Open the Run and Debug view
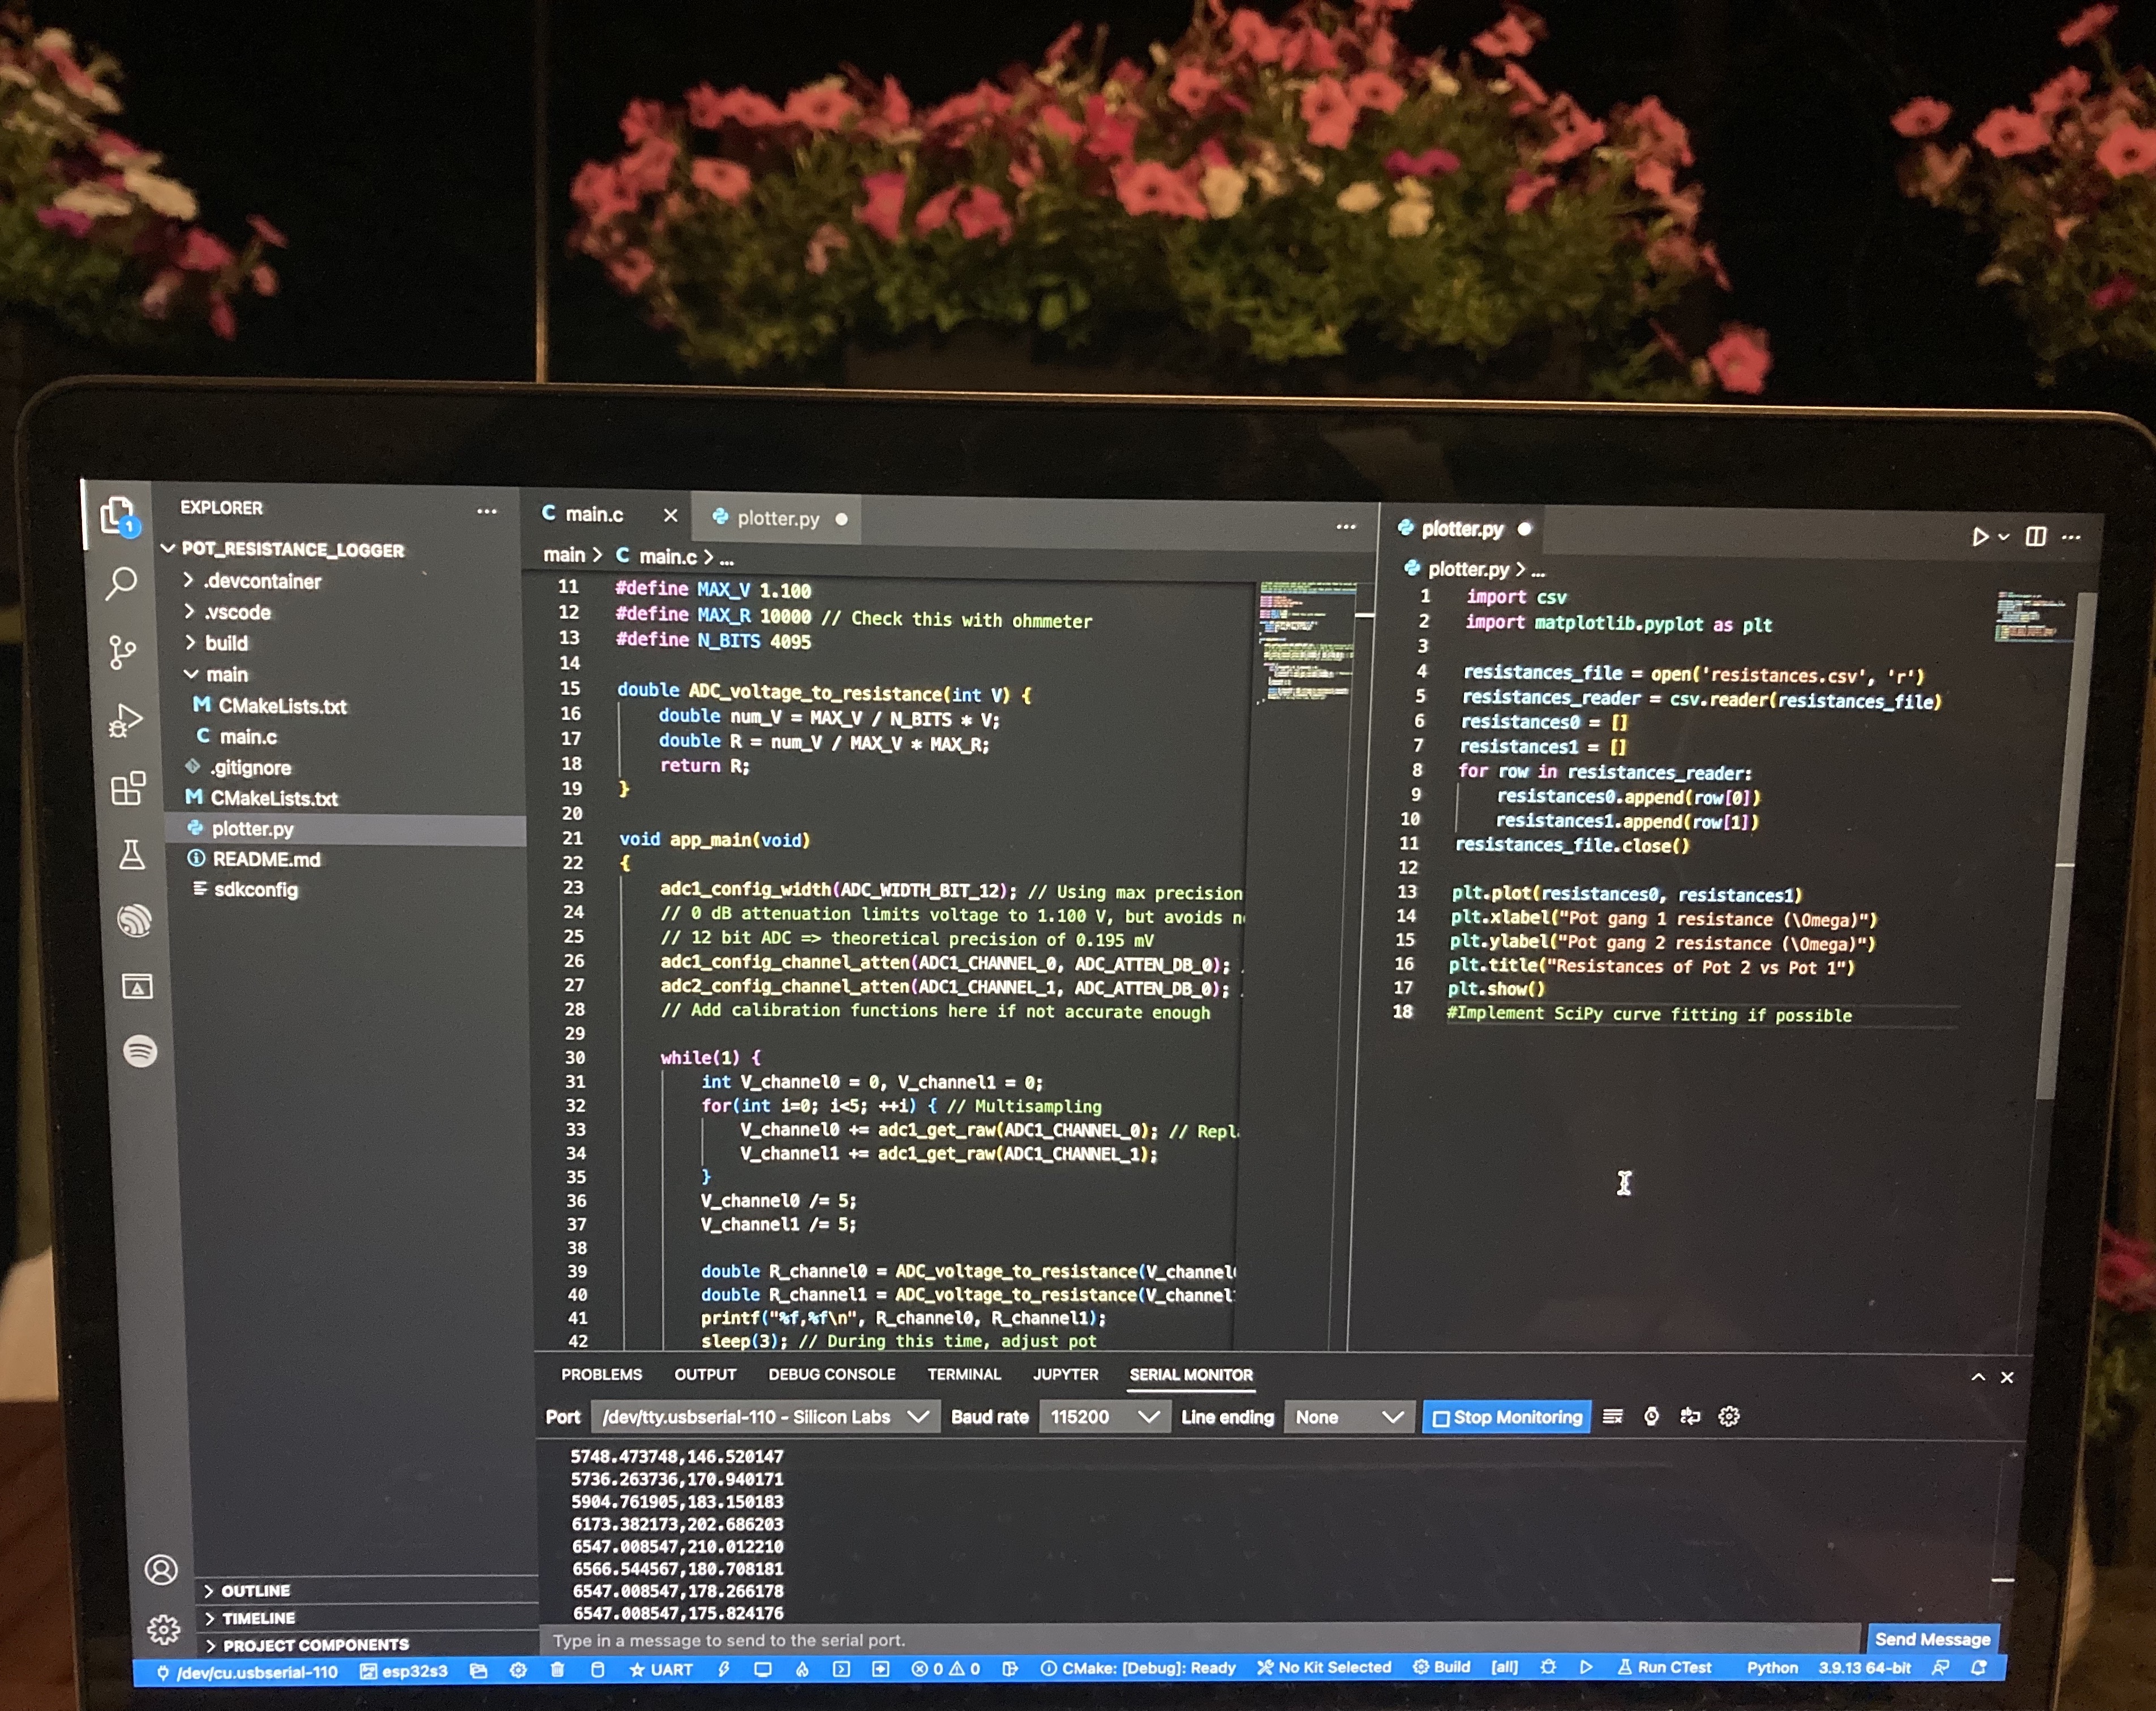The height and width of the screenshot is (1711, 2156). pos(125,720)
